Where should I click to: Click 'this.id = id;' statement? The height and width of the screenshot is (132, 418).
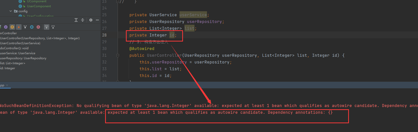click(x=155, y=76)
